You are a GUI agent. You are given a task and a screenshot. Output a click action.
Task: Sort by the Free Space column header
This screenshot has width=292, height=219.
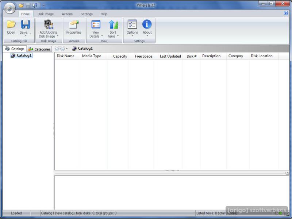[141, 56]
